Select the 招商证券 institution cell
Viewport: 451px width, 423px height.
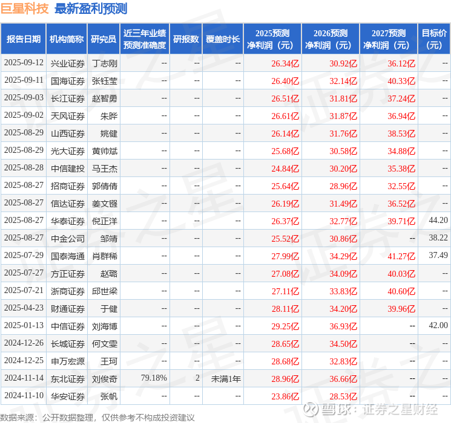68,186
